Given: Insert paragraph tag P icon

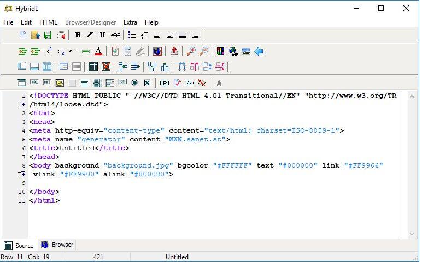Looking at the screenshot, I should click(165, 83).
